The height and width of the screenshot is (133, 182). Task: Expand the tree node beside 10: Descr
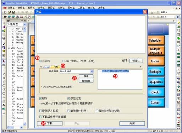9,48
